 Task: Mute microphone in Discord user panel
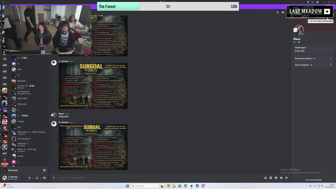click(29, 178)
